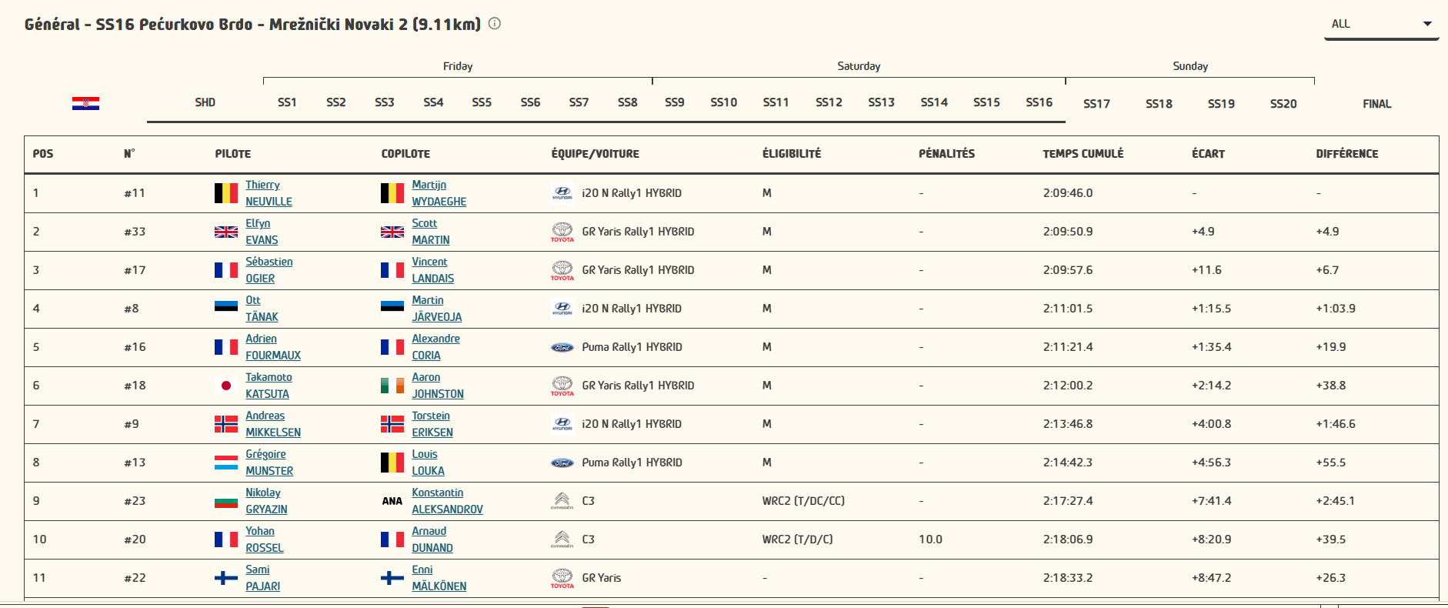Click the TEMPS CUMULÉ column header
1448x608 pixels.
coord(1083,154)
